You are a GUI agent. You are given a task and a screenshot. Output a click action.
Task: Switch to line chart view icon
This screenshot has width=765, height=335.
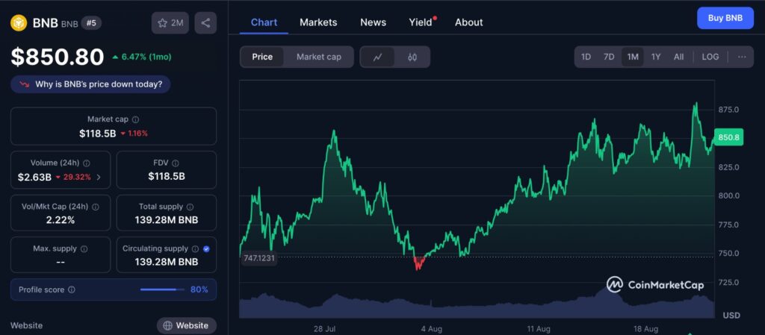(377, 57)
